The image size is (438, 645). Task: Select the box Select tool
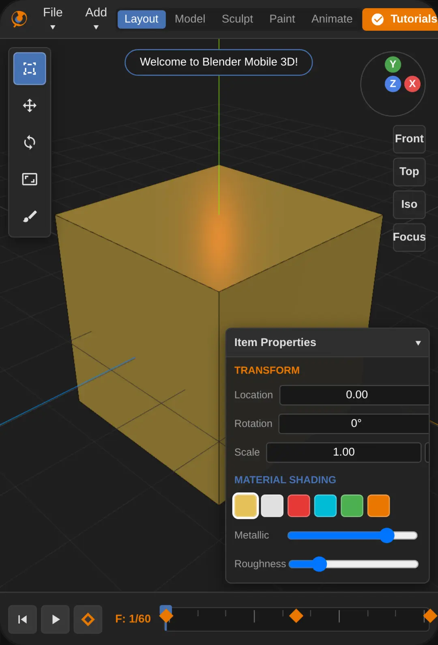pos(30,69)
